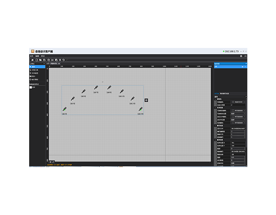Click the white color swatch in left panel
This screenshot has height=215, width=276.
pos(31,87)
